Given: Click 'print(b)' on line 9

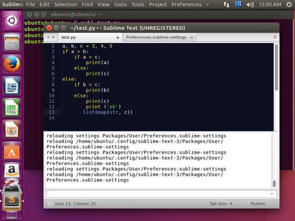Looking at the screenshot, I should coord(97,91).
